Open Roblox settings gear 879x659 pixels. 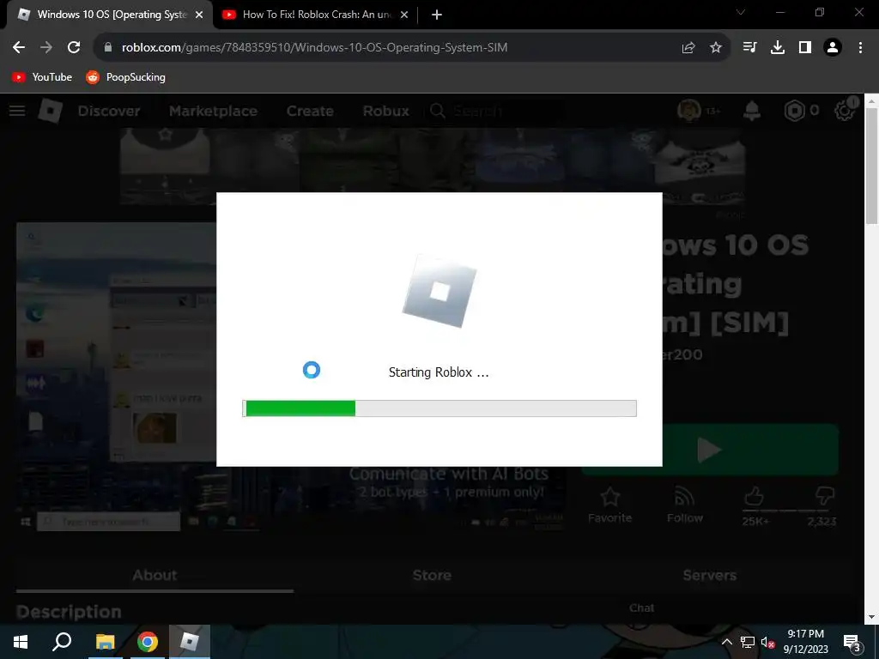(x=845, y=111)
